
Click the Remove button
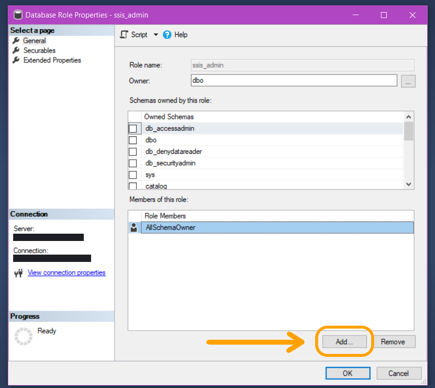pos(393,342)
